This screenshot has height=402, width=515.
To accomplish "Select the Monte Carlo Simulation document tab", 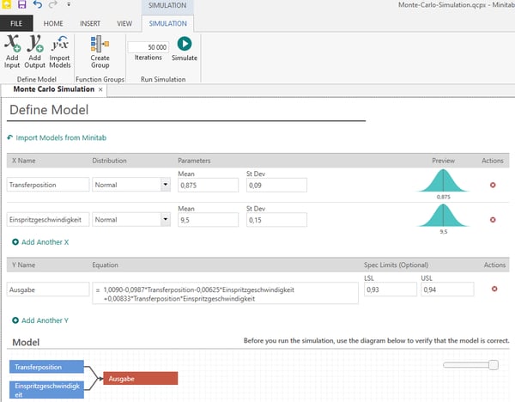I will [x=53, y=89].
